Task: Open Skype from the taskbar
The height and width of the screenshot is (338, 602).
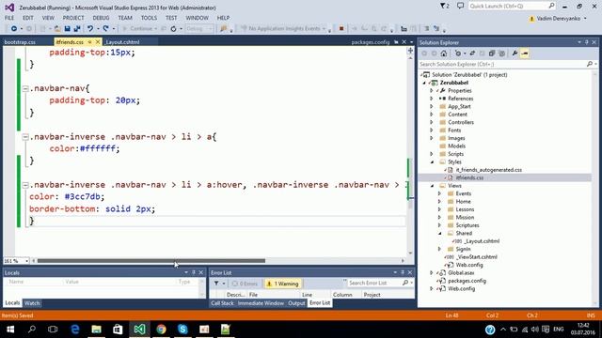Action: 182,330
